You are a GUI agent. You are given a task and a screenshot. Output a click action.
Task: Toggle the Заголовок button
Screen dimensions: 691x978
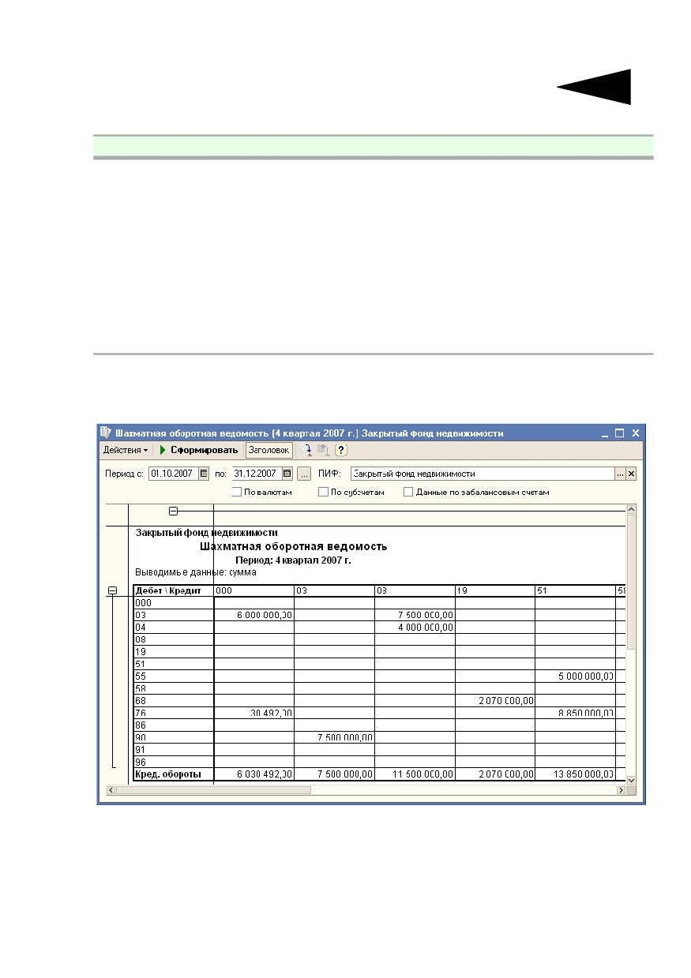tap(269, 450)
